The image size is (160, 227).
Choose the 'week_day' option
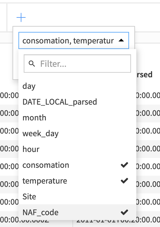[77, 133]
